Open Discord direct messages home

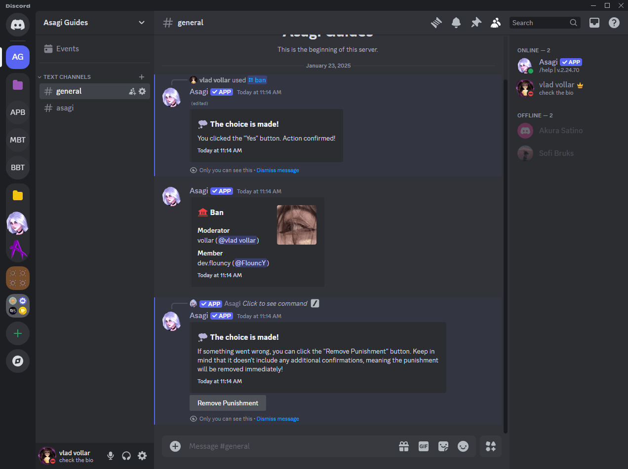pos(18,24)
